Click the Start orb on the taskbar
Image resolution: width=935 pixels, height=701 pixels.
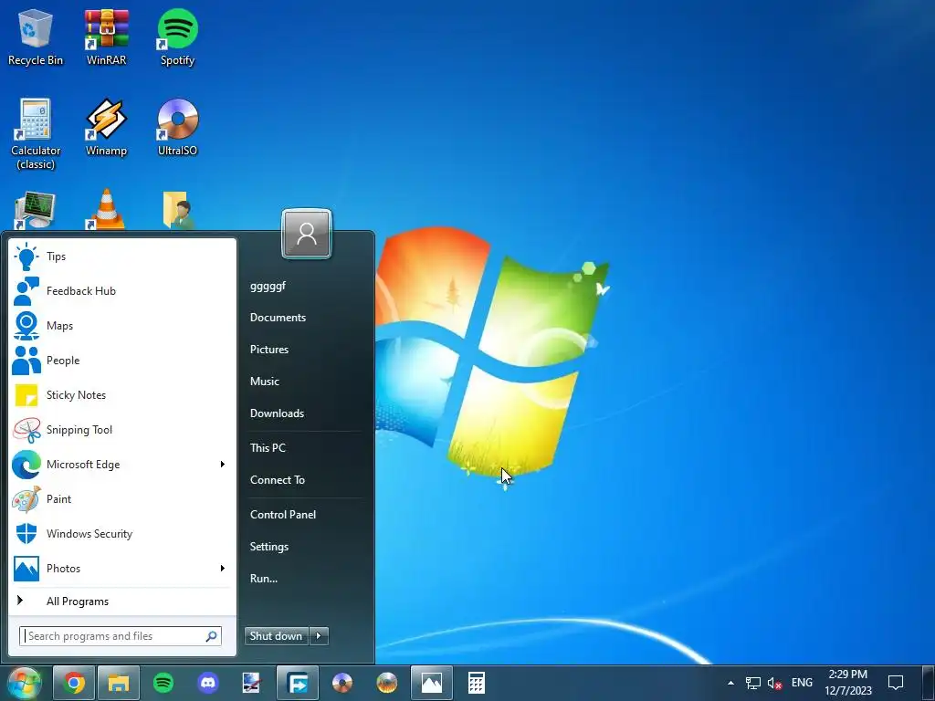point(24,683)
